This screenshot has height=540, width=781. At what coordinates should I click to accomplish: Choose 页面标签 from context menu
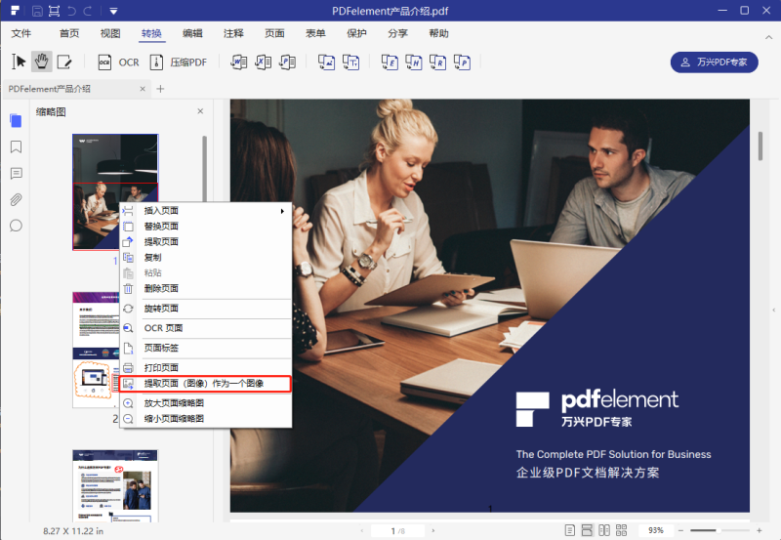pos(205,348)
